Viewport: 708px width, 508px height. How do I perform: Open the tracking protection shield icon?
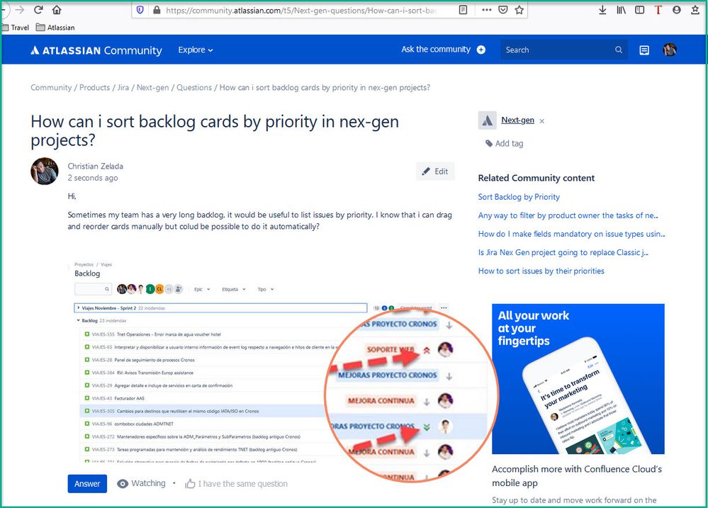(x=140, y=10)
